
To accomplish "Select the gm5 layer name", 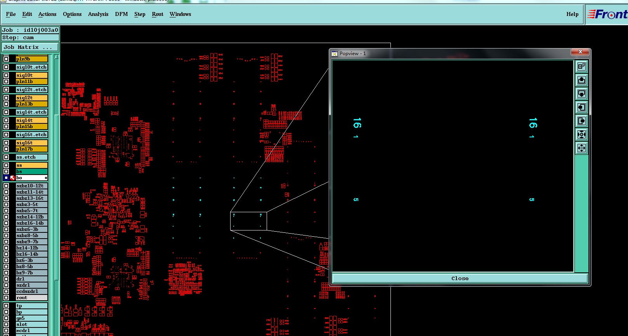I will coord(32,318).
